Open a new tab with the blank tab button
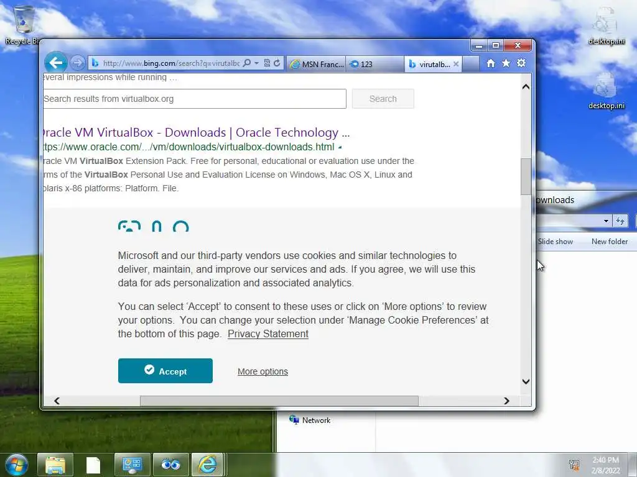Viewport: 637px width, 477px height. pos(470,64)
